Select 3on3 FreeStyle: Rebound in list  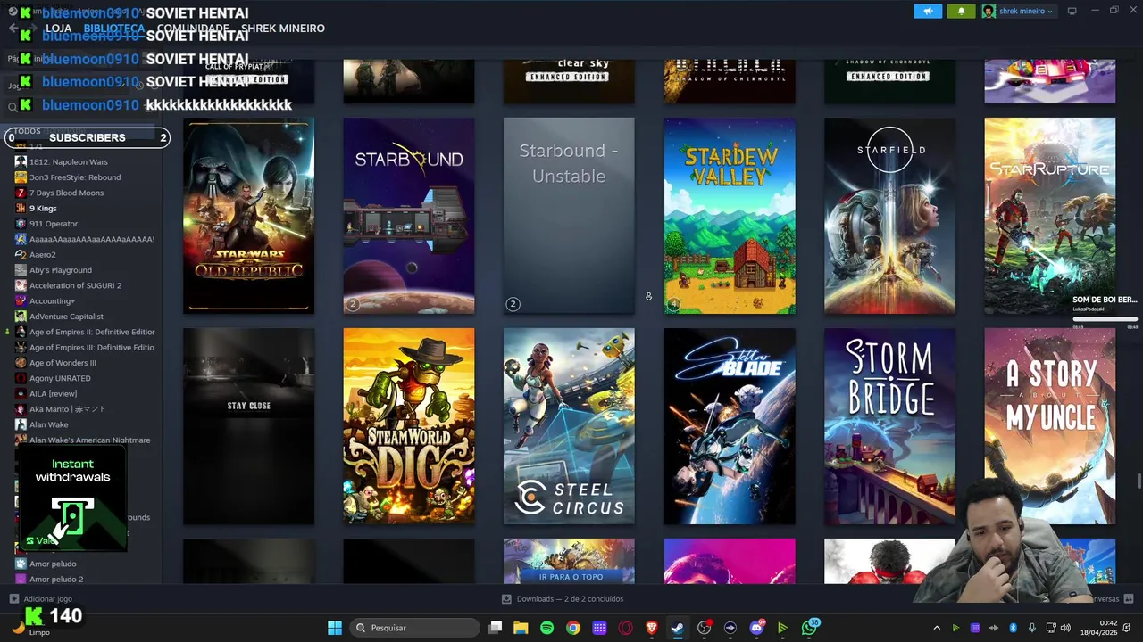click(75, 177)
